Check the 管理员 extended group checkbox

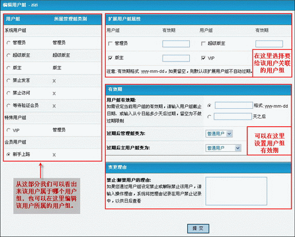pos(110,44)
